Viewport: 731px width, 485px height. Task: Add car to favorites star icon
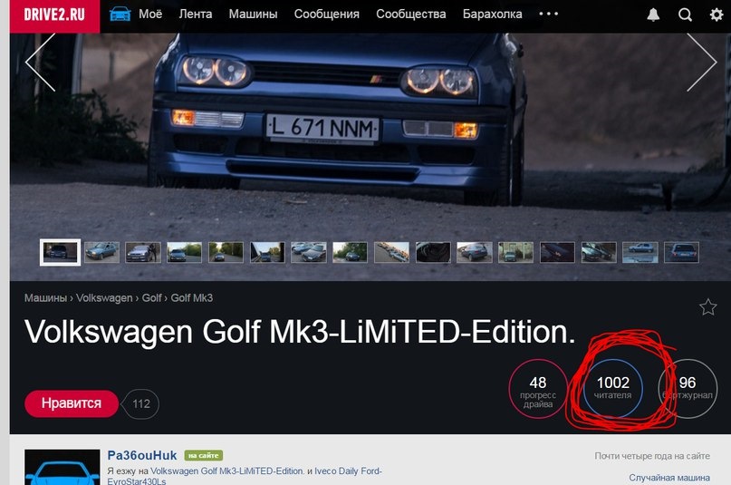click(x=707, y=306)
